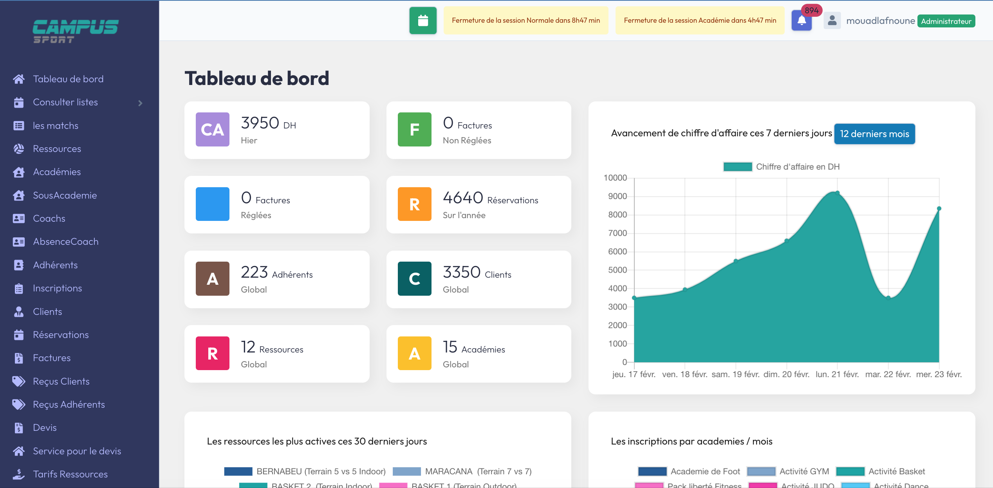Image resolution: width=993 pixels, height=488 pixels.
Task: Click the green calendar icon button
Action: 423,20
